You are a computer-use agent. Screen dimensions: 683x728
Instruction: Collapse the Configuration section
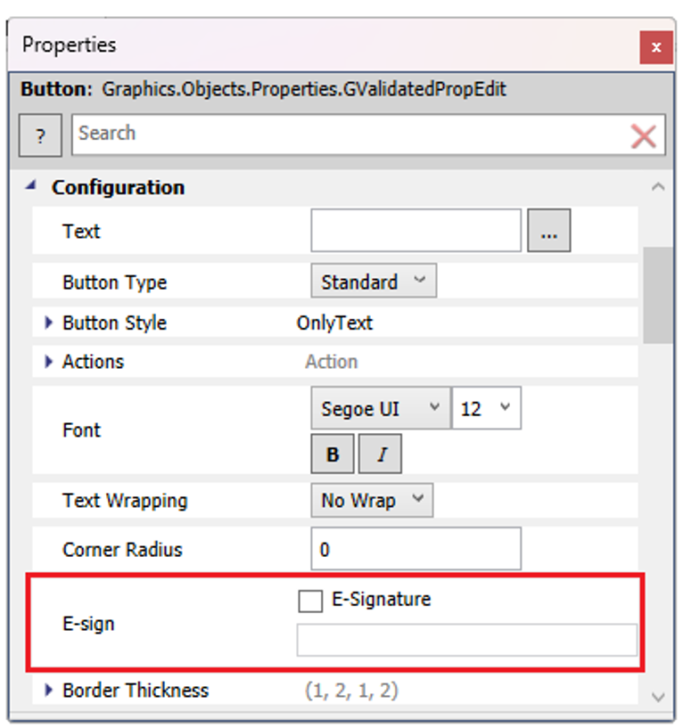point(32,187)
